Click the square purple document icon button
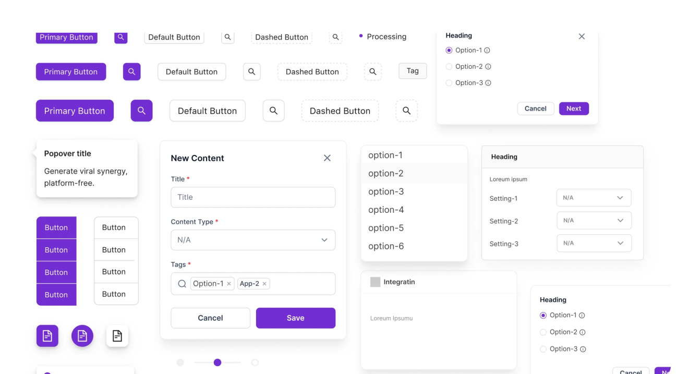676x374 pixels. pos(47,336)
